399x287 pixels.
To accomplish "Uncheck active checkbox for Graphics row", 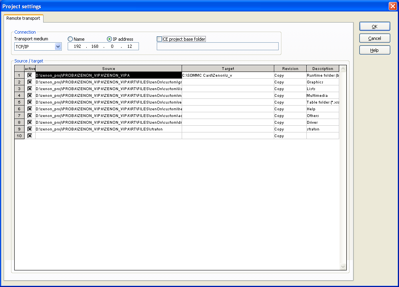I will tap(30, 82).
